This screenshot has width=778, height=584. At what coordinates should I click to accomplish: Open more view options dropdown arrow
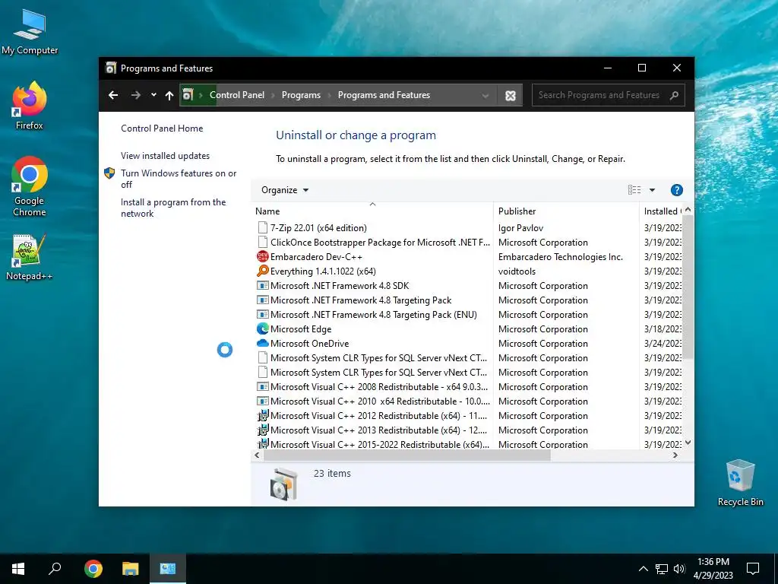(x=653, y=189)
